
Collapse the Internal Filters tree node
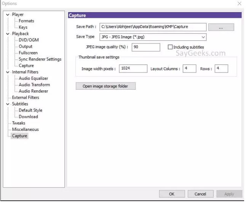[x=8, y=72]
